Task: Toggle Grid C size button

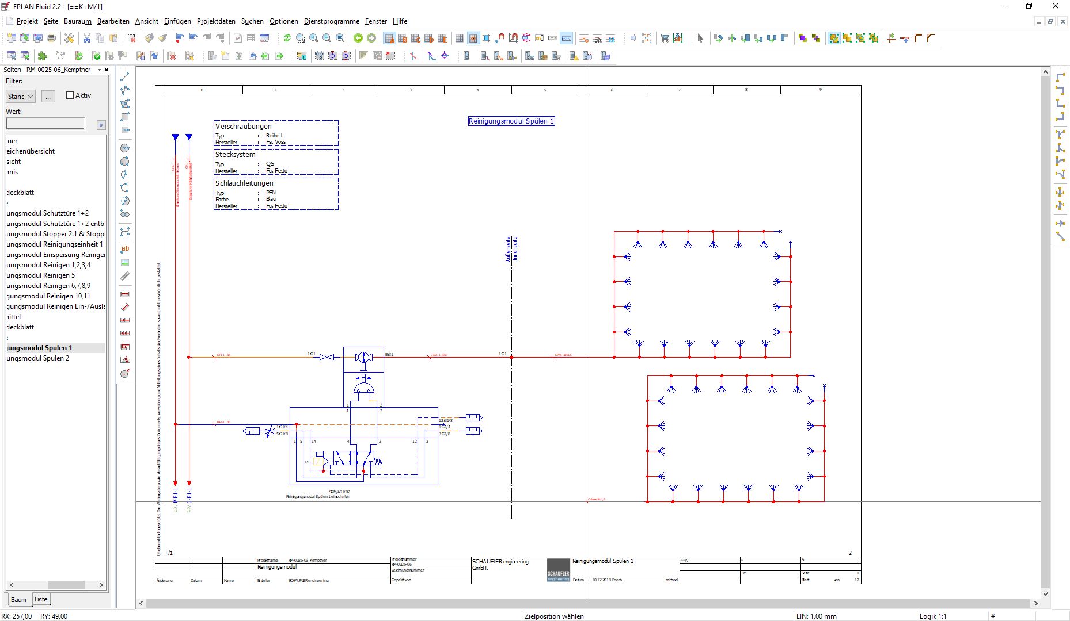Action: (416, 39)
